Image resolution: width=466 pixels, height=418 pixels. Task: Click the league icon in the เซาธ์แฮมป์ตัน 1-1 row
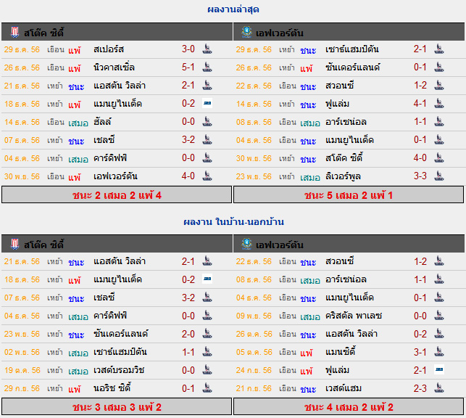207,352
